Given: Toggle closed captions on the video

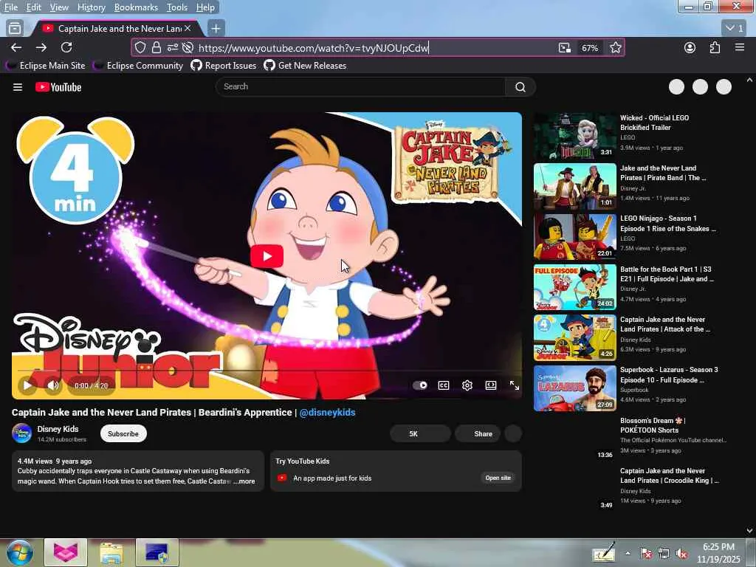Looking at the screenshot, I should pos(444,385).
